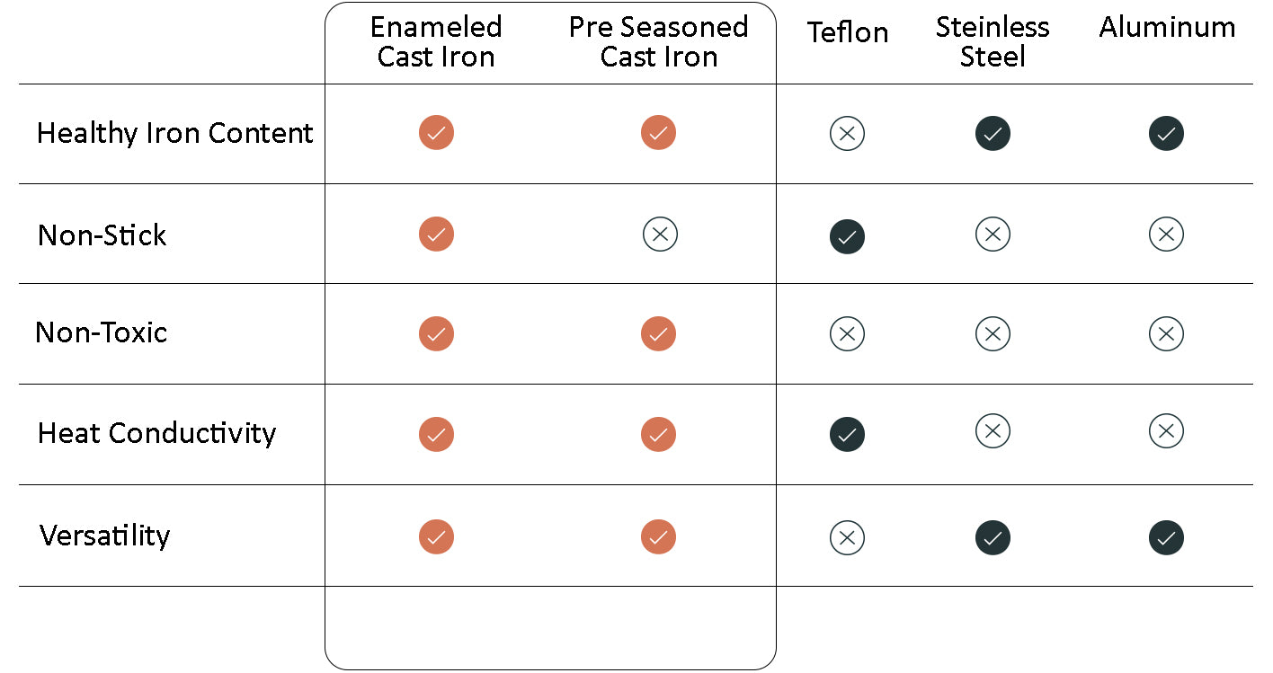Click Enameled Cast Iron Healthy Iron Content checkmark
The height and width of the screenshot is (673, 1273).
click(436, 133)
